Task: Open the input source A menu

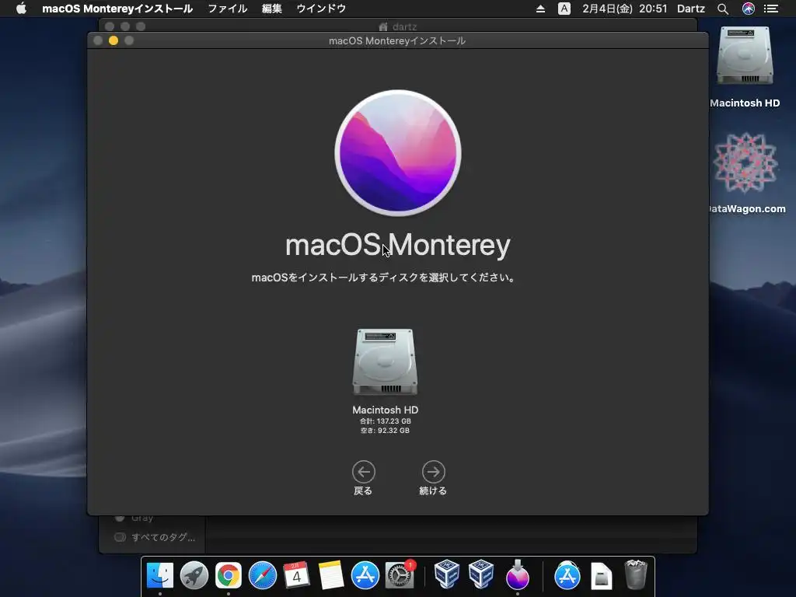Action: click(564, 9)
